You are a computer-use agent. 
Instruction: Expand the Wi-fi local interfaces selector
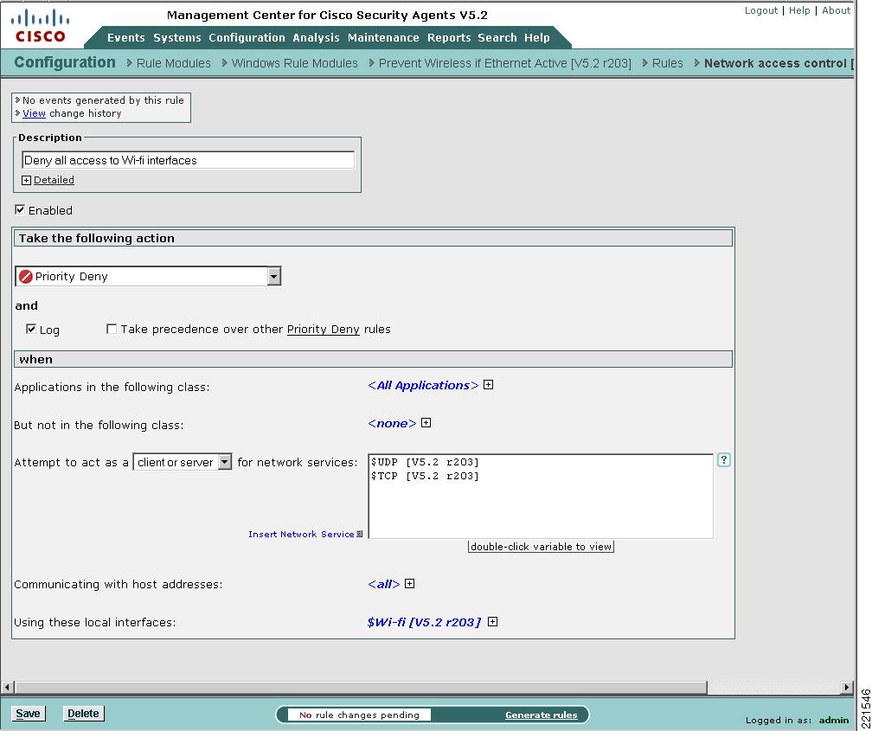pyautogui.click(x=493, y=621)
